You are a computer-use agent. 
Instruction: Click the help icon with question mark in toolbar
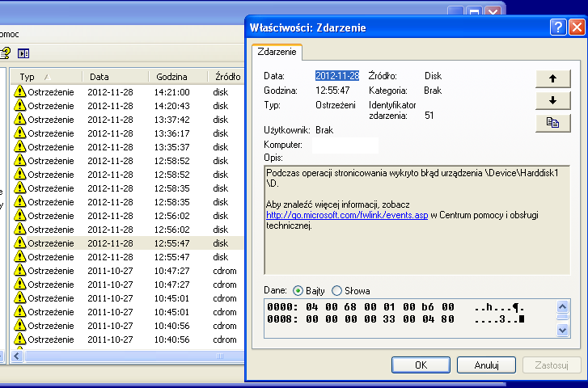[5, 53]
